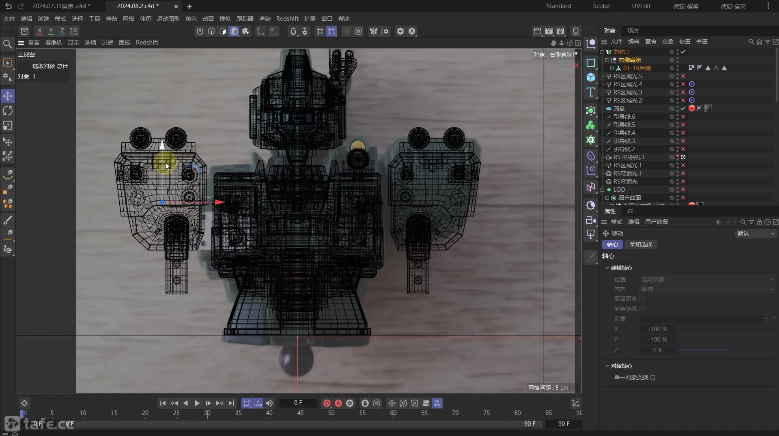
Task: Click the search magnifier icon at top left
Action: click(x=7, y=44)
